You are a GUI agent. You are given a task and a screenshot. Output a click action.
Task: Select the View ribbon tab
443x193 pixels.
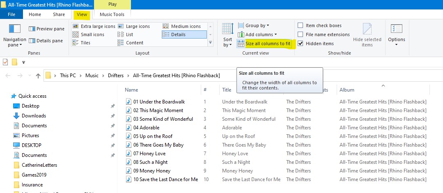tap(82, 14)
